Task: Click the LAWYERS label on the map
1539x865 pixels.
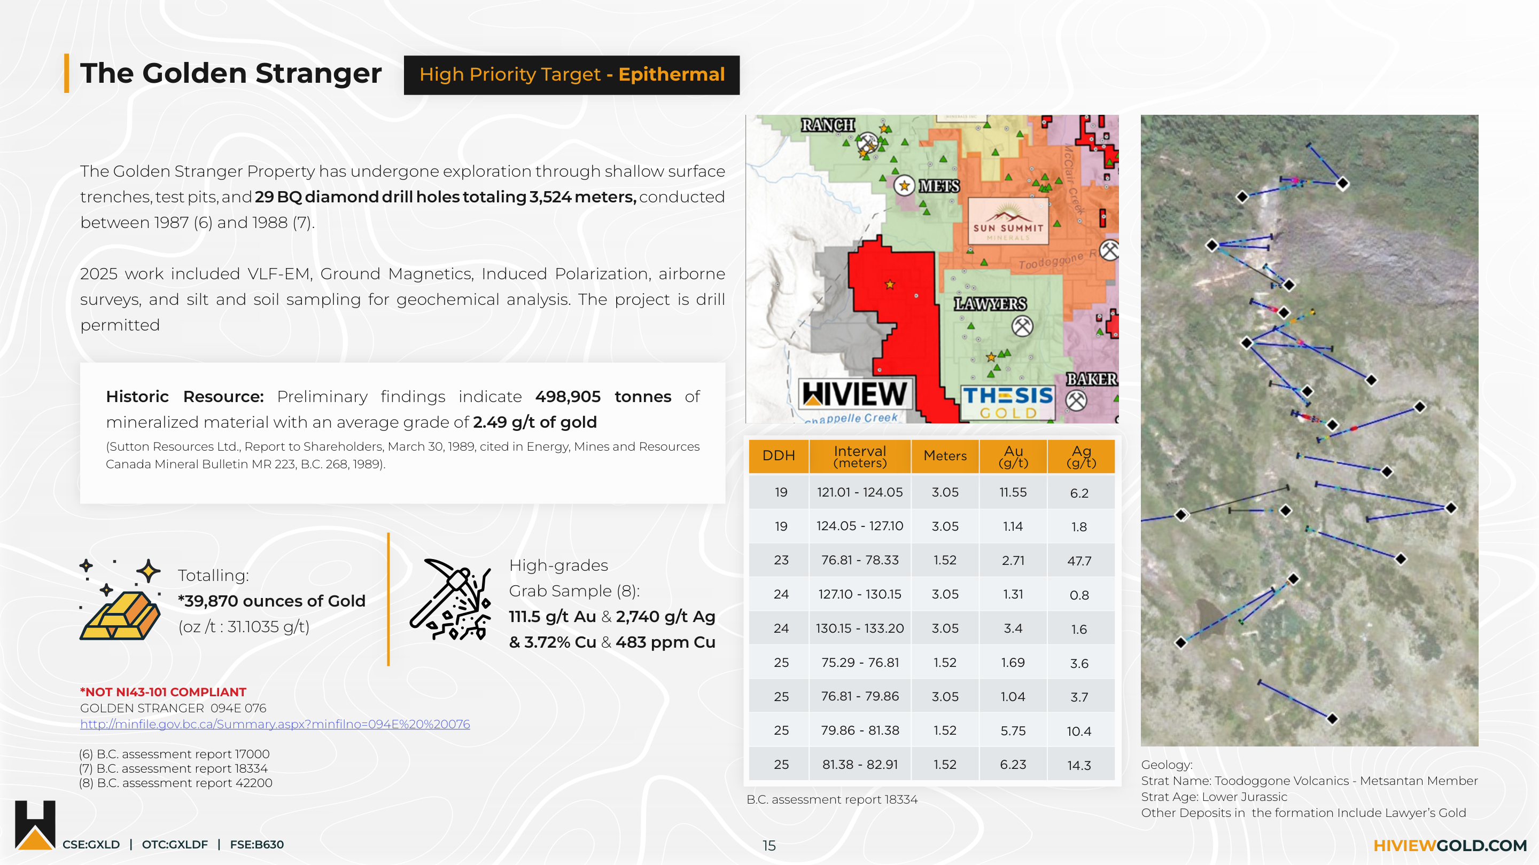Action: (990, 304)
